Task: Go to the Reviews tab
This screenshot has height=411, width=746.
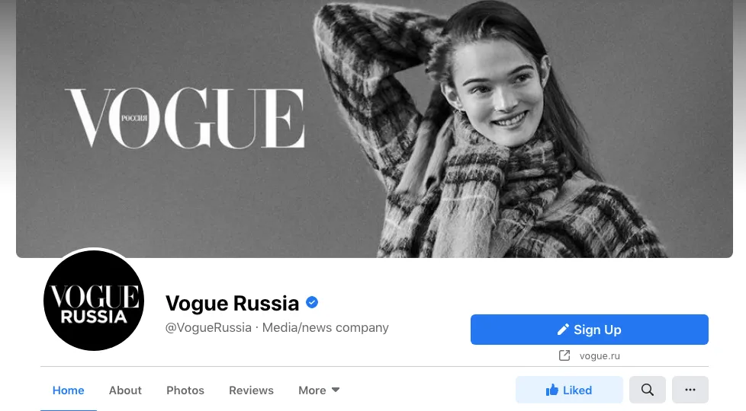Action: pos(251,390)
